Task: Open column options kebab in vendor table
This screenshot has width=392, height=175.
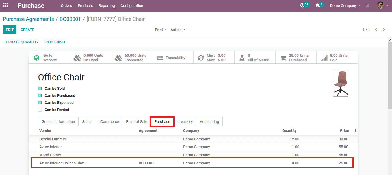Action: coord(355,131)
